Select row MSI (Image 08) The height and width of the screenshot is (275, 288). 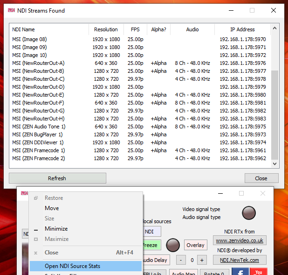click(140, 39)
